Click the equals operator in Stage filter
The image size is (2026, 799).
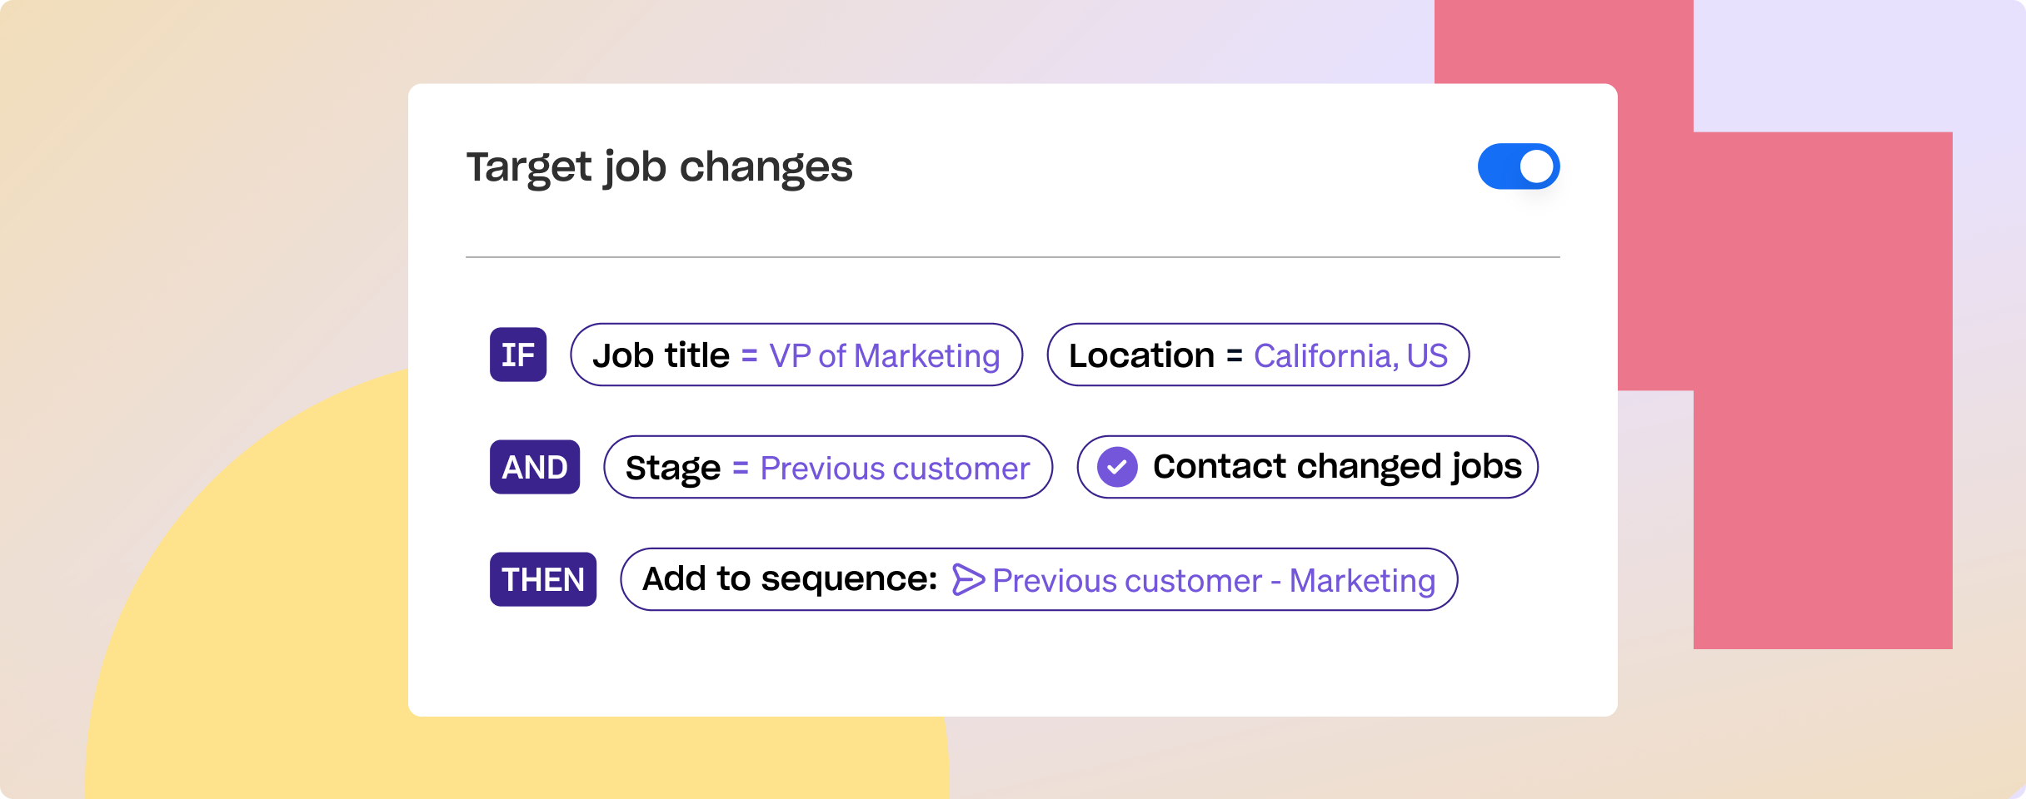pos(740,468)
